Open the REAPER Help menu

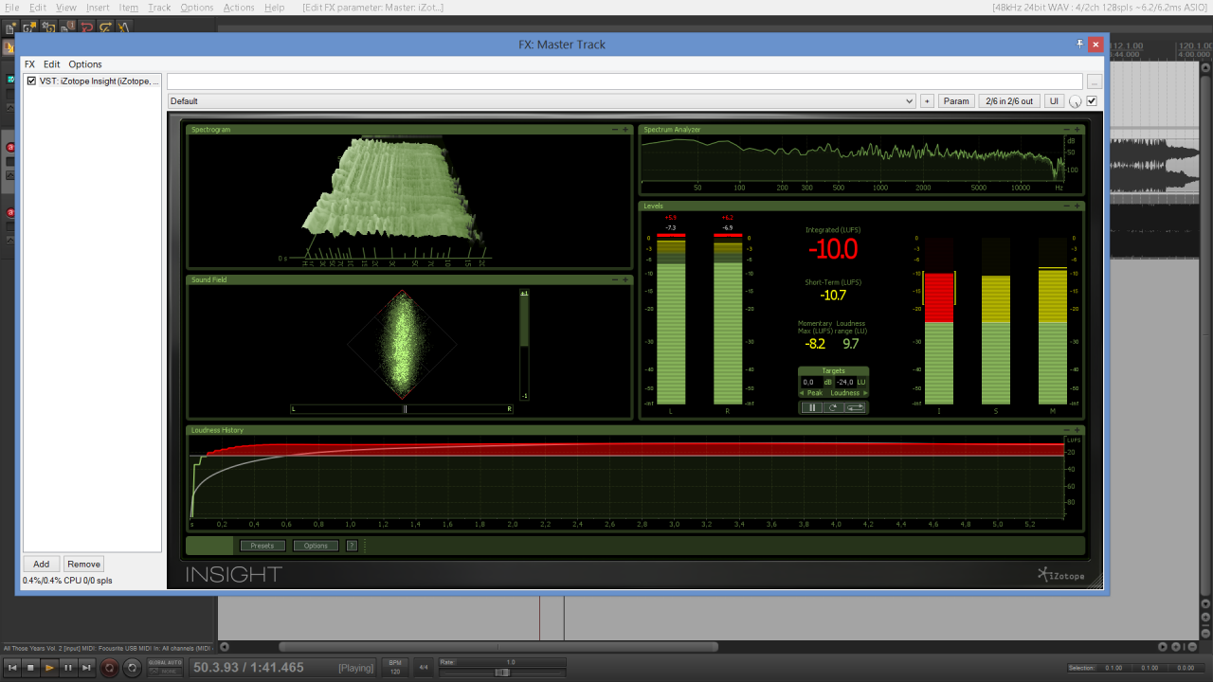[274, 8]
